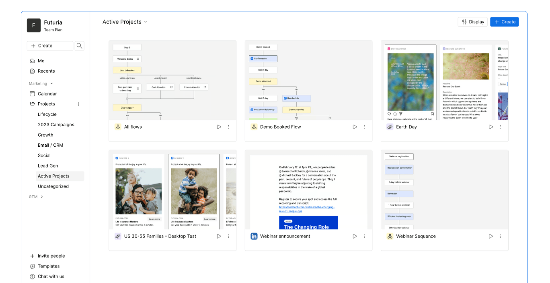Open more options for Webinar Sequence
The height and width of the screenshot is (283, 550).
point(501,237)
